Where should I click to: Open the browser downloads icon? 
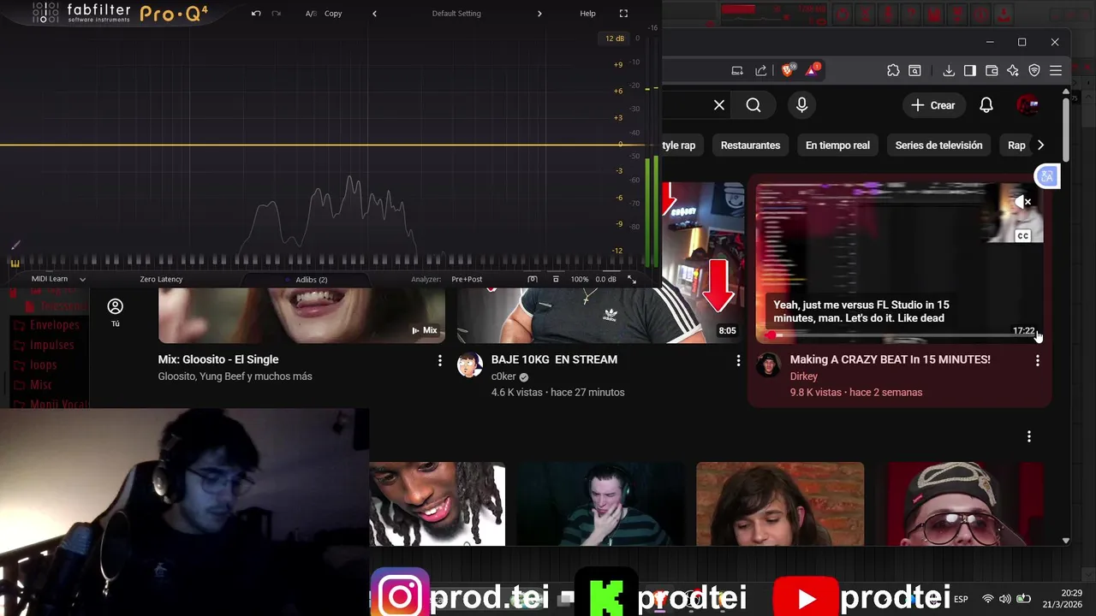949,71
